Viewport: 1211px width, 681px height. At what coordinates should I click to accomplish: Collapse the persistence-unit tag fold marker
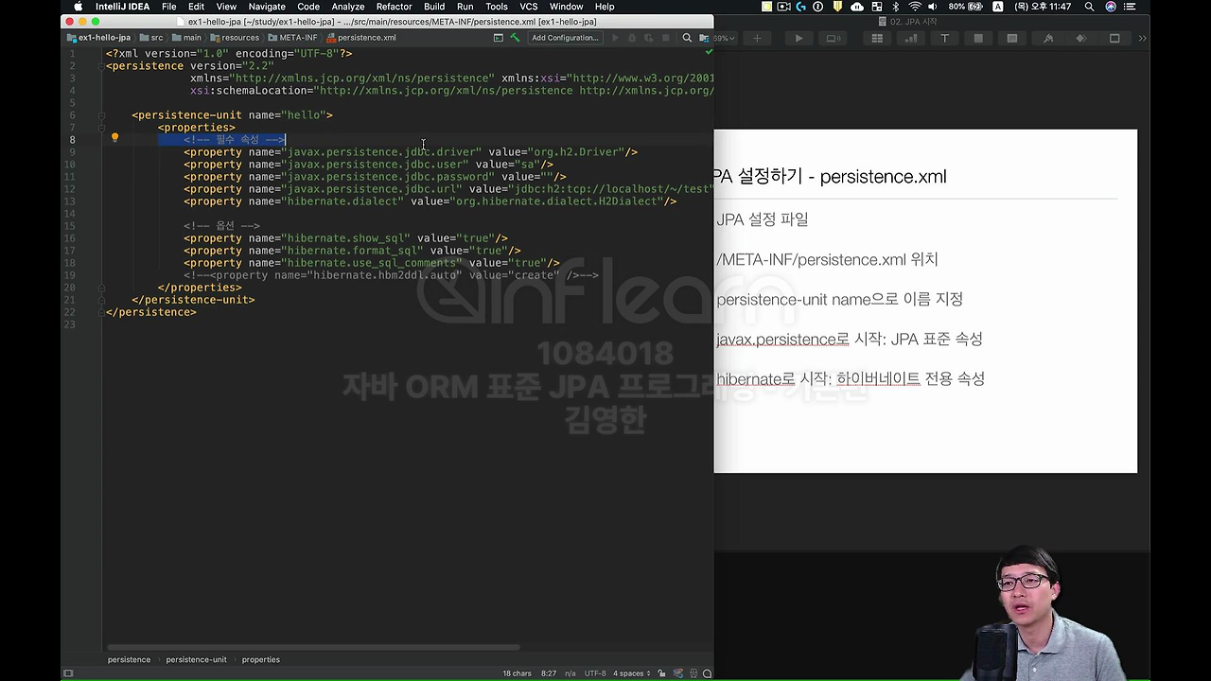(100, 115)
